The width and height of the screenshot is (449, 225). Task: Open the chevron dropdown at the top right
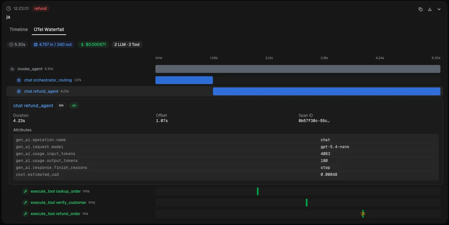[x=439, y=9]
